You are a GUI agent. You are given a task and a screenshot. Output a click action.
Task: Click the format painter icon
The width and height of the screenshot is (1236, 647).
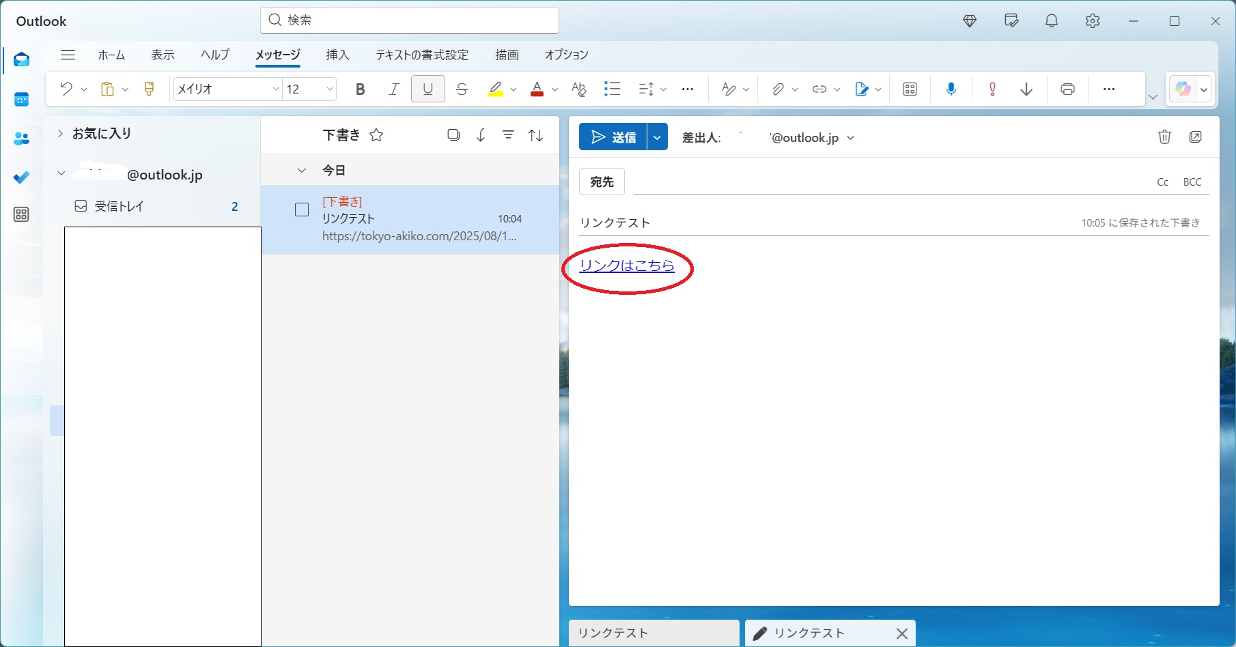click(x=149, y=89)
